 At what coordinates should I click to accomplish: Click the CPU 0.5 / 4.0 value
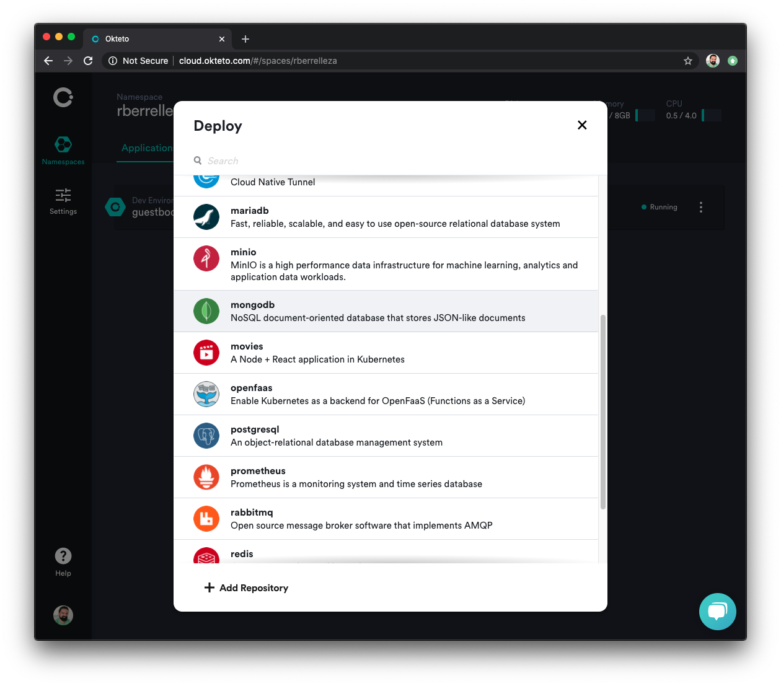[681, 116]
